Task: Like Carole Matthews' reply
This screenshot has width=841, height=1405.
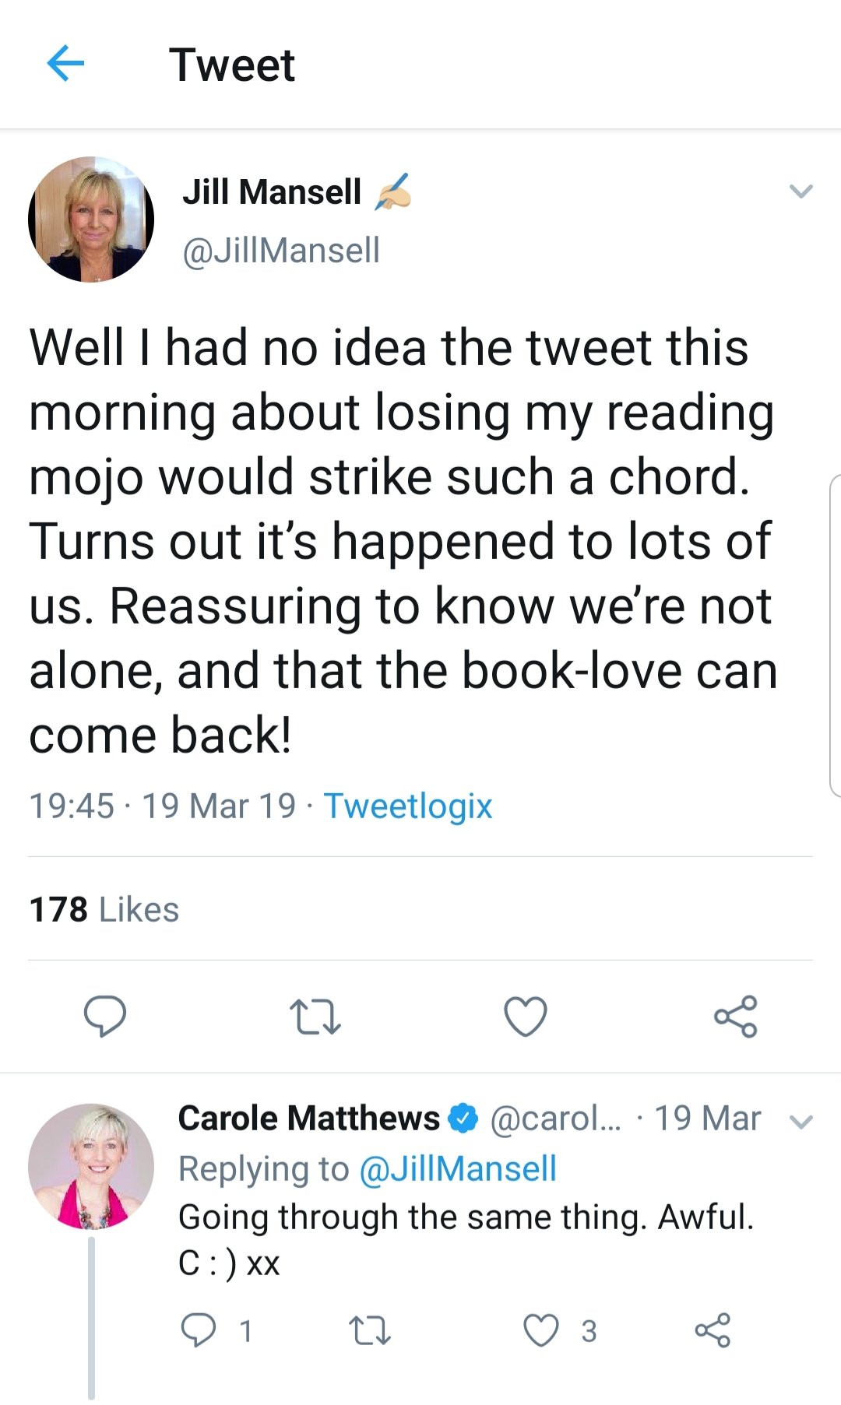Action: [x=541, y=1330]
